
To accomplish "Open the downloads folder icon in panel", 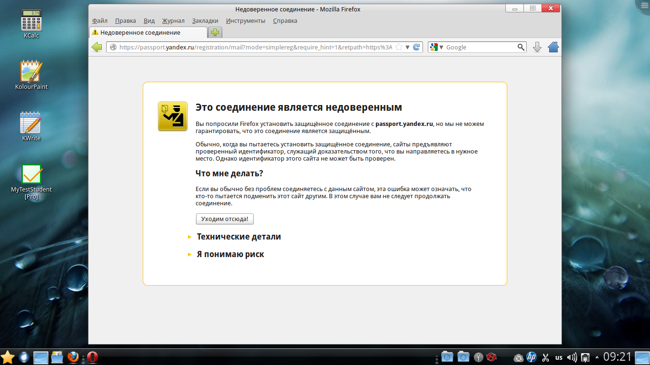I will (x=463, y=356).
